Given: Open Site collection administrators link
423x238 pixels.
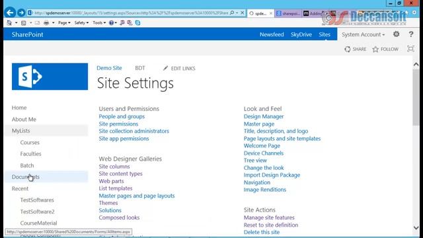Looking at the screenshot, I should click(134, 131).
